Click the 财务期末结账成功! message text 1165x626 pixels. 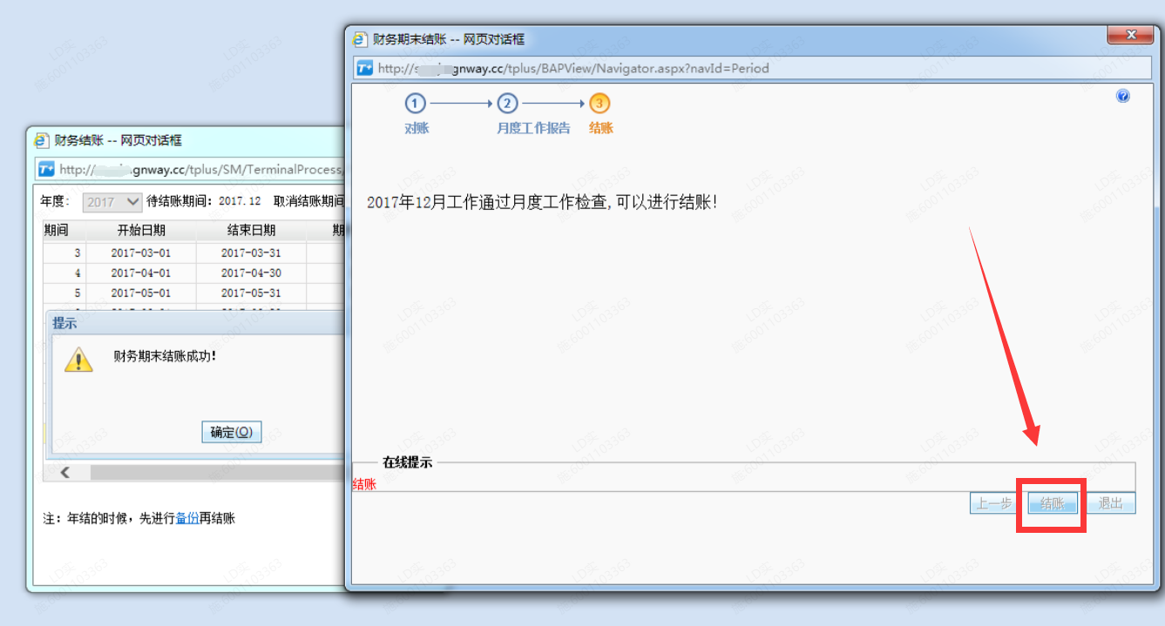[x=165, y=356]
